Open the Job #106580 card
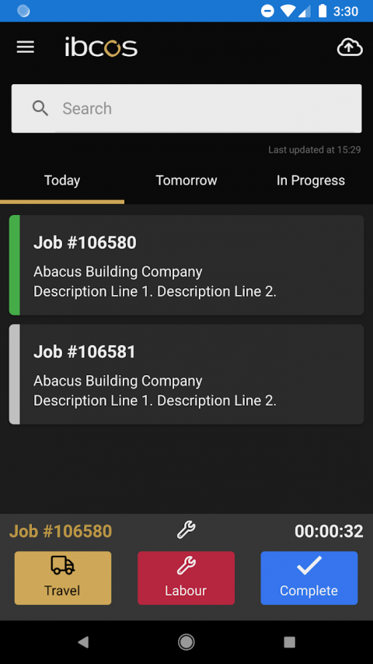Image resolution: width=373 pixels, height=664 pixels. [186, 265]
